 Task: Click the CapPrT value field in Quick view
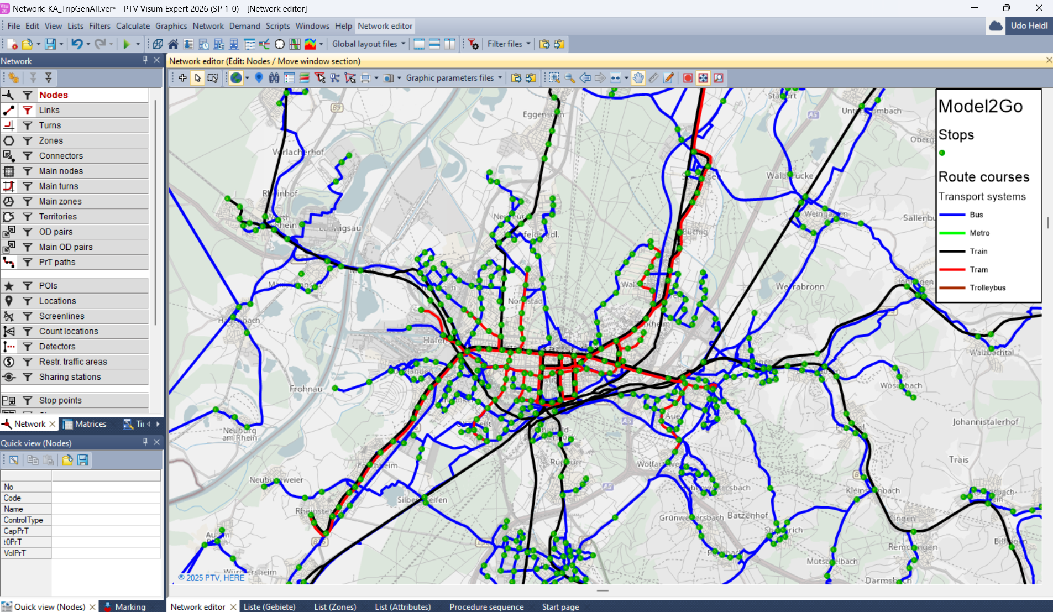point(106,531)
